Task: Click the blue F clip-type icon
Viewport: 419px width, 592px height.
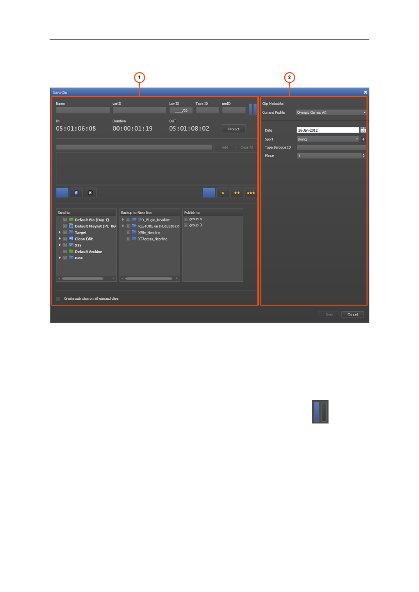Action: click(76, 193)
